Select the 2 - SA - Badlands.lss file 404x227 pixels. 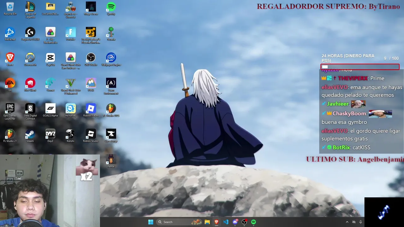[x=50, y=36]
